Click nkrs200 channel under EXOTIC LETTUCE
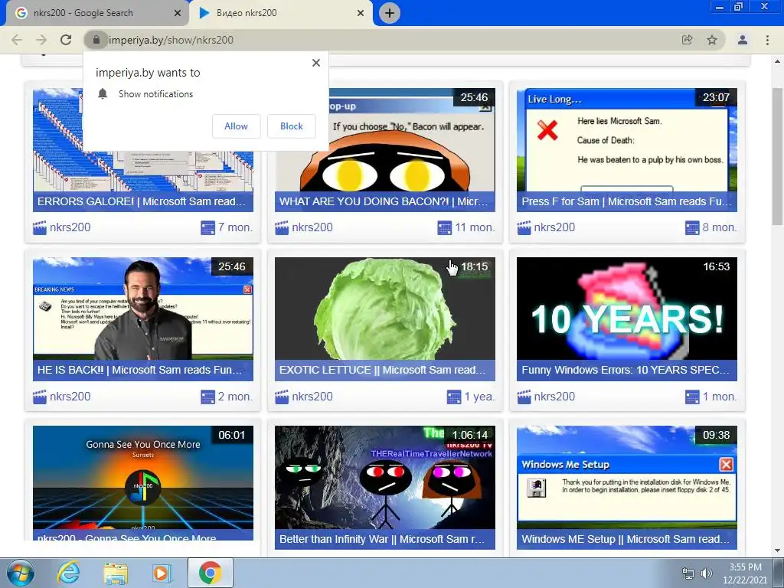 (x=312, y=397)
